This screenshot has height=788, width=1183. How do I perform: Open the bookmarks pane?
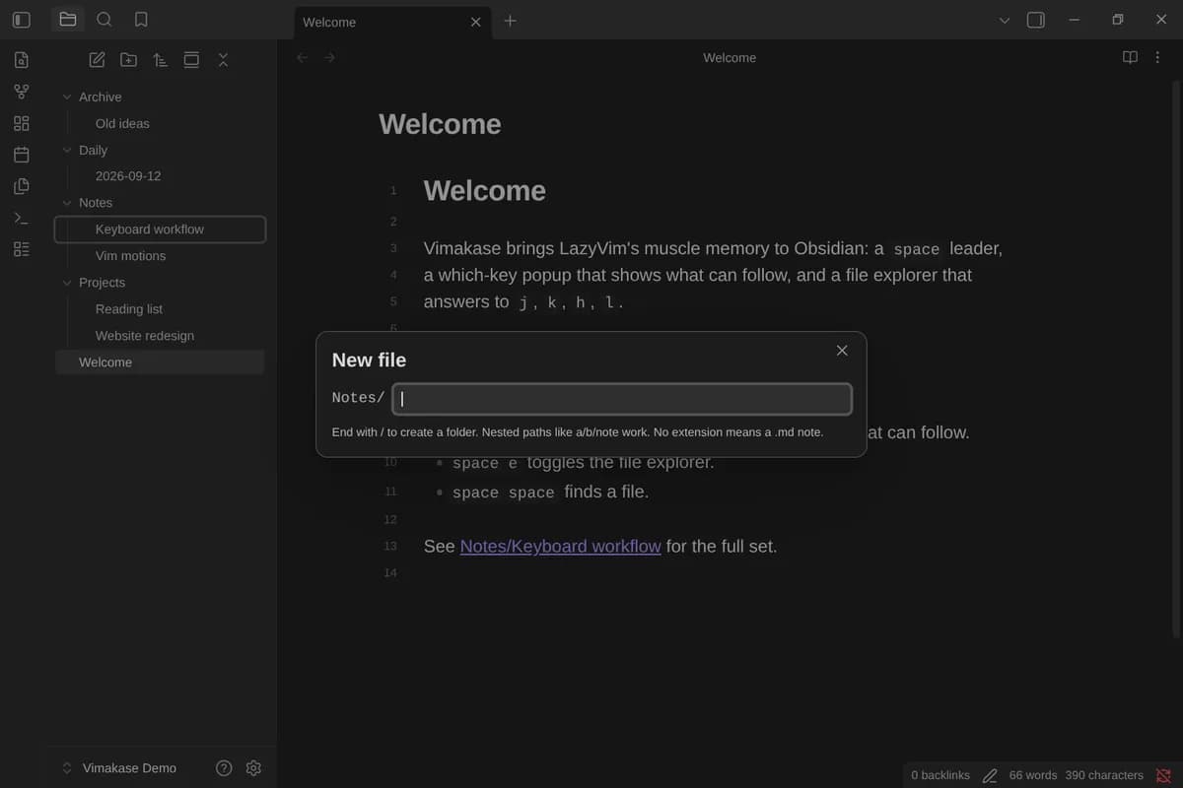[141, 20]
